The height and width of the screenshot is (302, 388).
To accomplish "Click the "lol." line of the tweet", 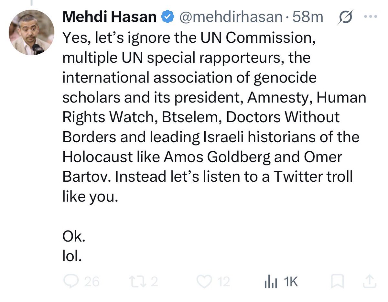I will [x=71, y=257].
